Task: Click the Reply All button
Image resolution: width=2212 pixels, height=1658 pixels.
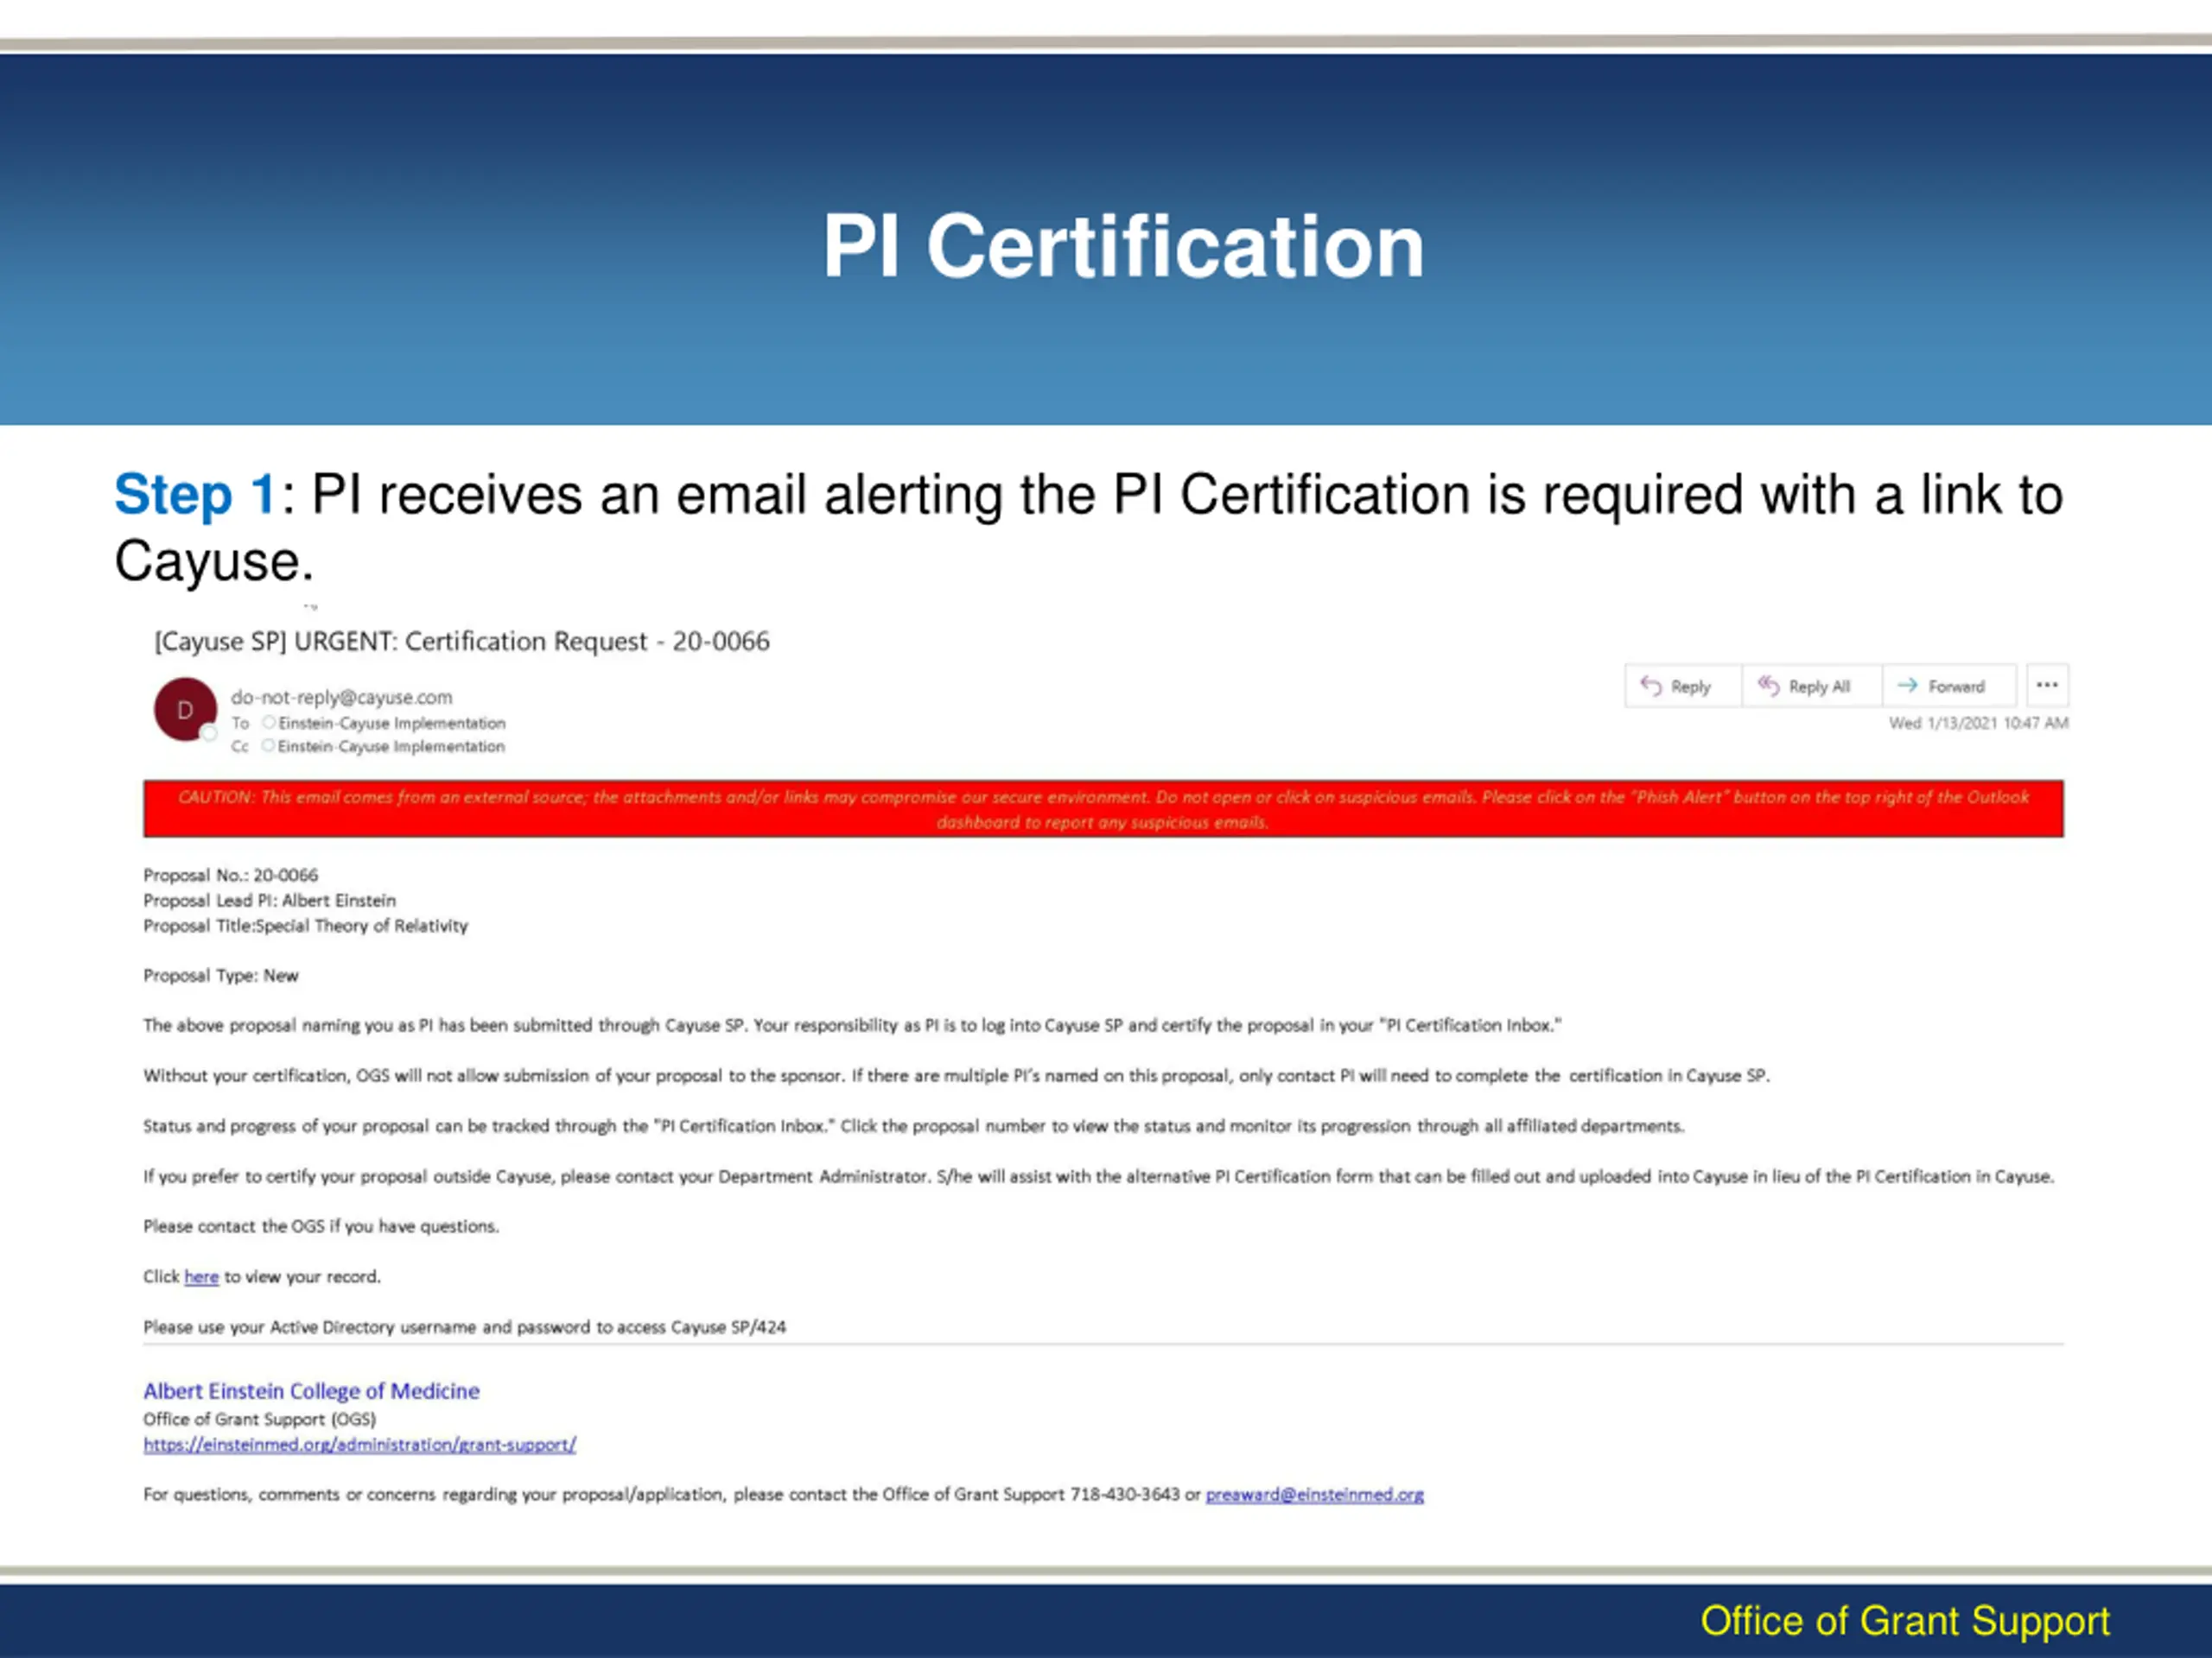Action: (x=1811, y=686)
